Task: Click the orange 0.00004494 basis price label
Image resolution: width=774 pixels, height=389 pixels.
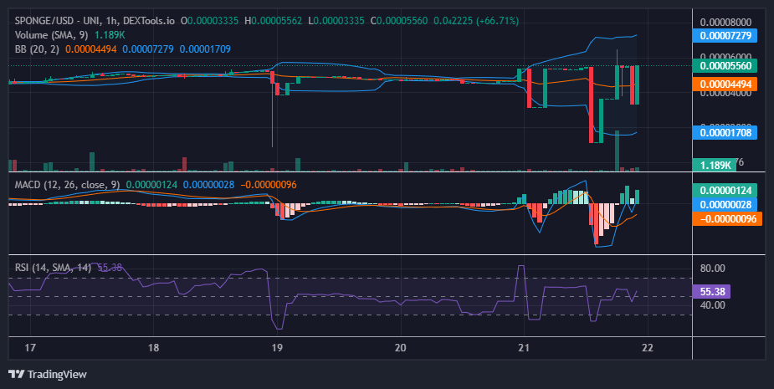Action: [x=725, y=84]
